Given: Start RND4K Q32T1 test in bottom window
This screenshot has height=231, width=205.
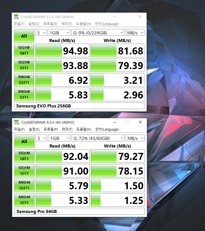Looking at the screenshot, I should click(x=24, y=185).
